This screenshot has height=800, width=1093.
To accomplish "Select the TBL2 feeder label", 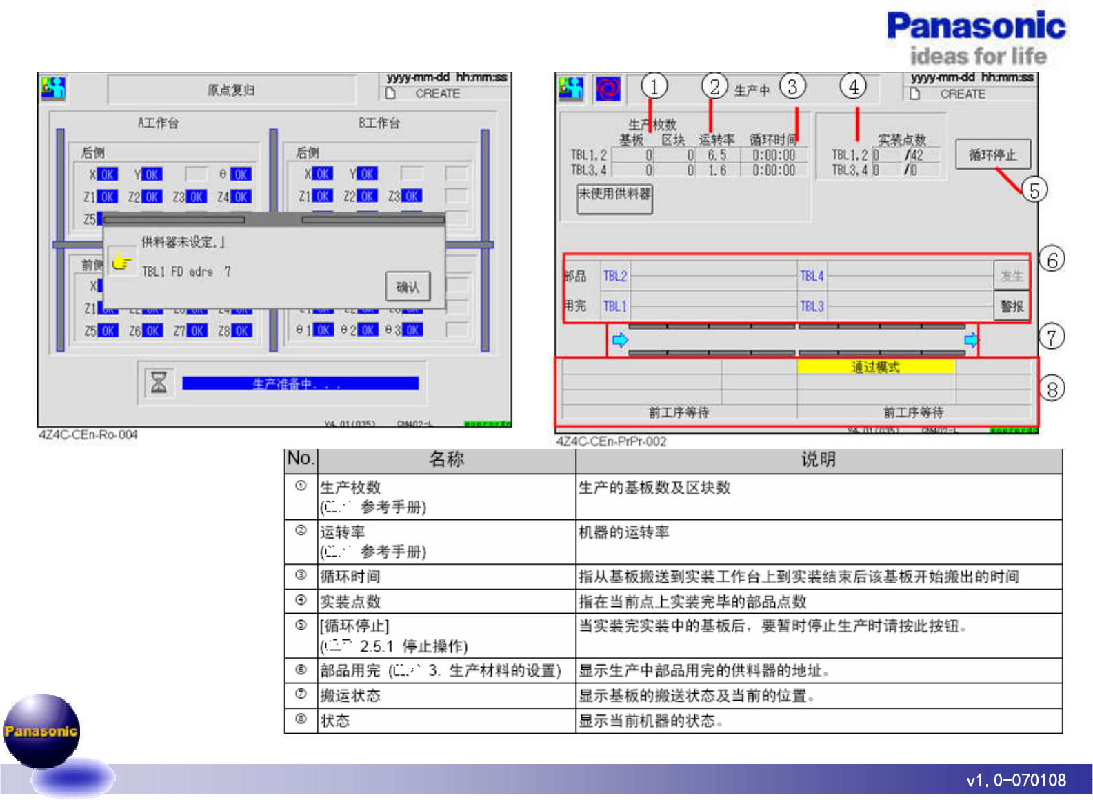I will click(x=615, y=276).
